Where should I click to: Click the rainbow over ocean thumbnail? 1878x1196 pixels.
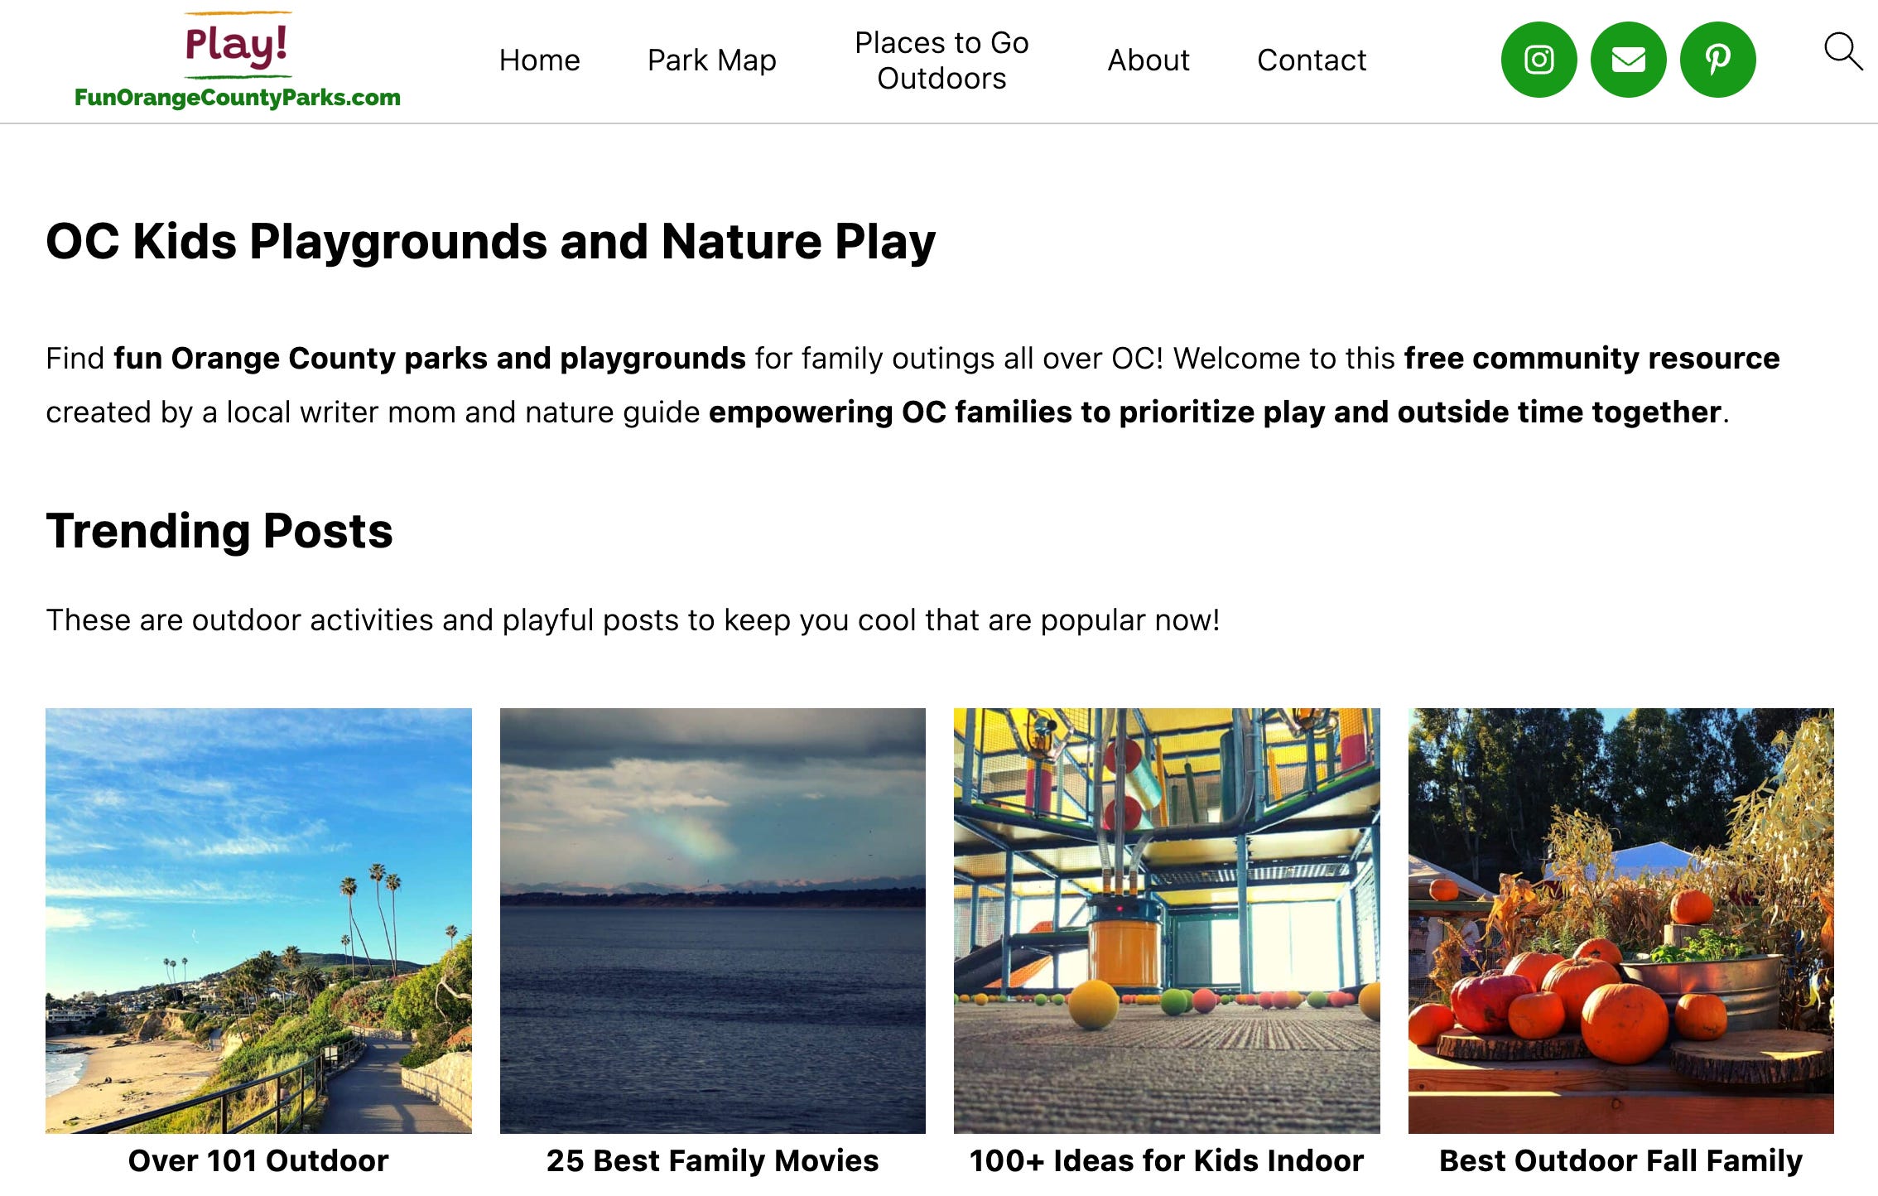pos(713,920)
